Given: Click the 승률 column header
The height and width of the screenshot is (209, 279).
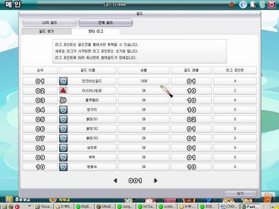Looking at the screenshot, I should pyautogui.click(x=143, y=70).
